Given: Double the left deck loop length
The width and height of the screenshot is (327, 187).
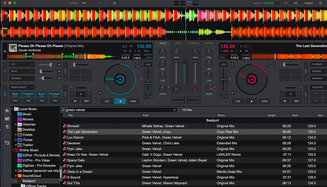Looking at the screenshot, I should coord(89,94).
